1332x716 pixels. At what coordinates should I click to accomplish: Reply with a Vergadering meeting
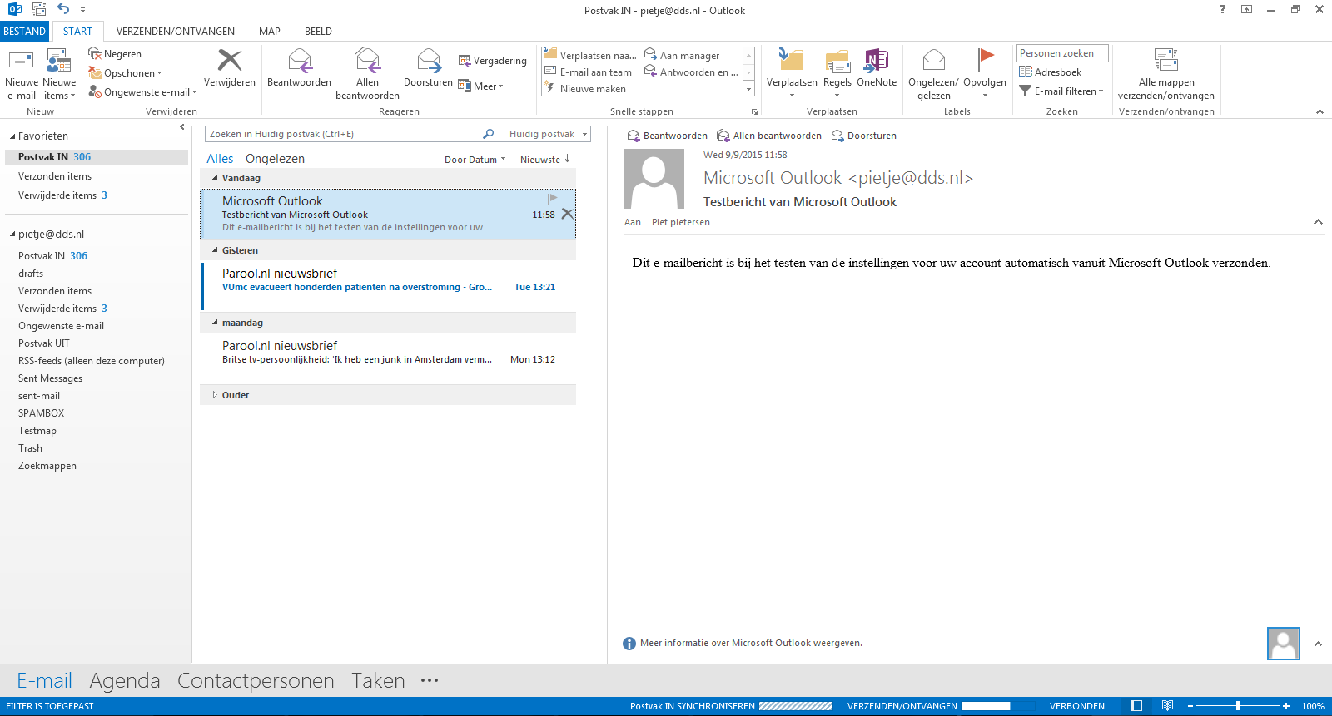coord(493,61)
